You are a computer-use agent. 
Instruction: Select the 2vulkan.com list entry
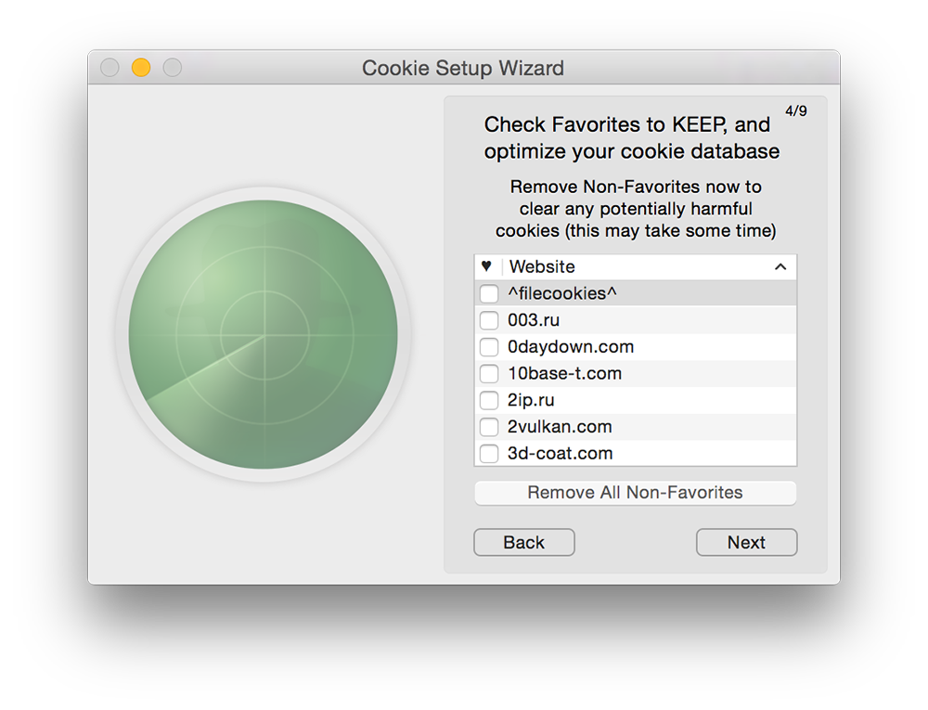560,427
